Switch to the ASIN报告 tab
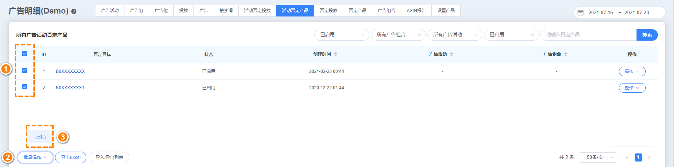674x167 pixels. [x=416, y=11]
